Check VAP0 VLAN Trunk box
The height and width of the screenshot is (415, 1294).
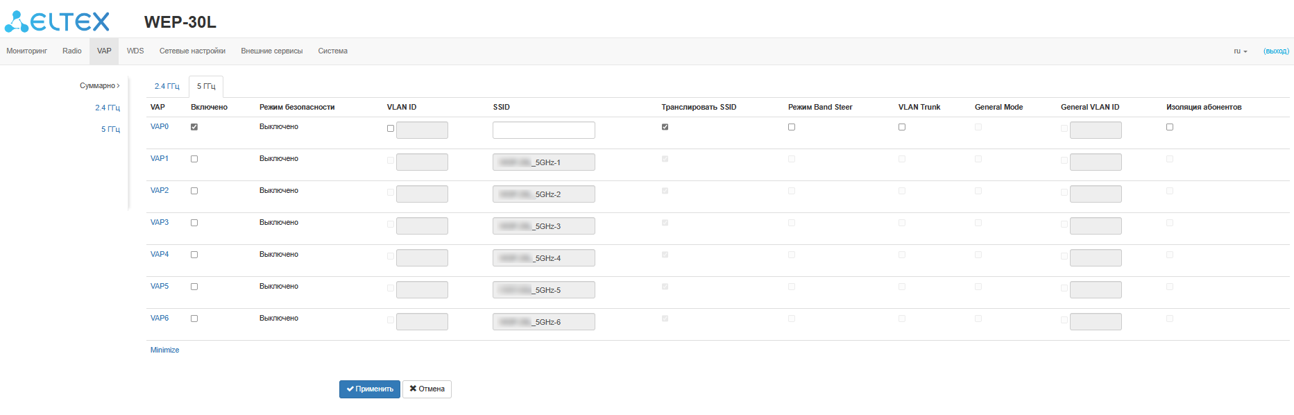tap(902, 127)
